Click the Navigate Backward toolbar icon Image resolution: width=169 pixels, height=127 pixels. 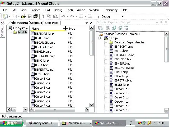pyautogui.click(x=81, y=16)
